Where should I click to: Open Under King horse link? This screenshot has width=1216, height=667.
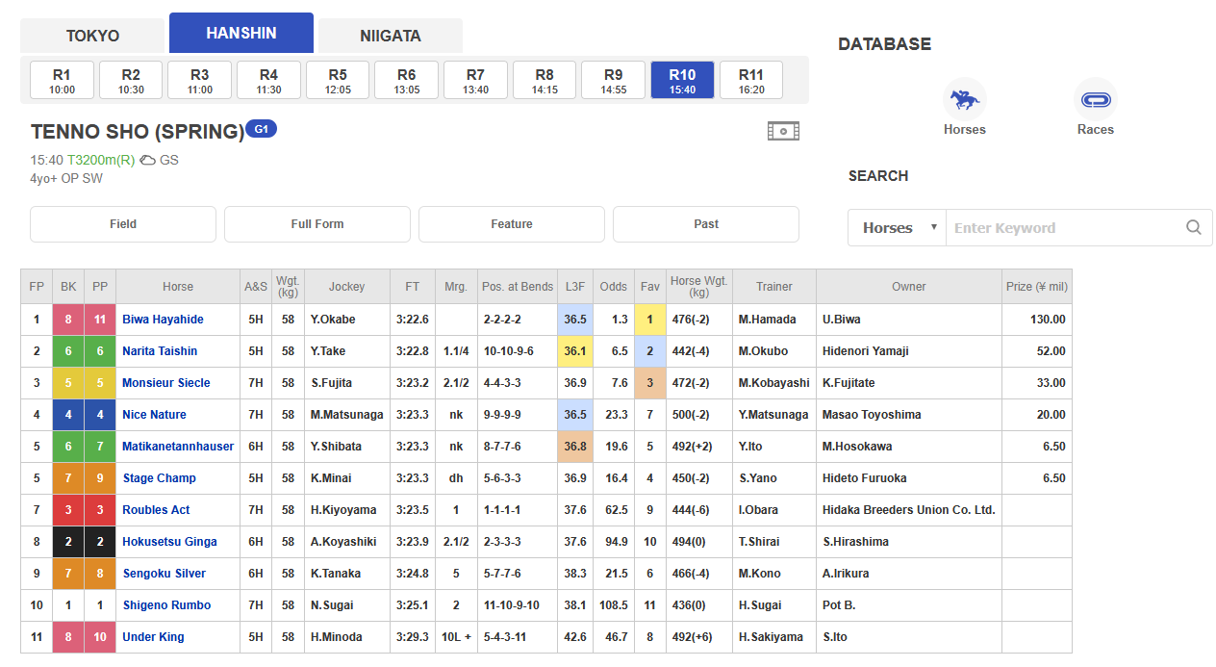(153, 637)
